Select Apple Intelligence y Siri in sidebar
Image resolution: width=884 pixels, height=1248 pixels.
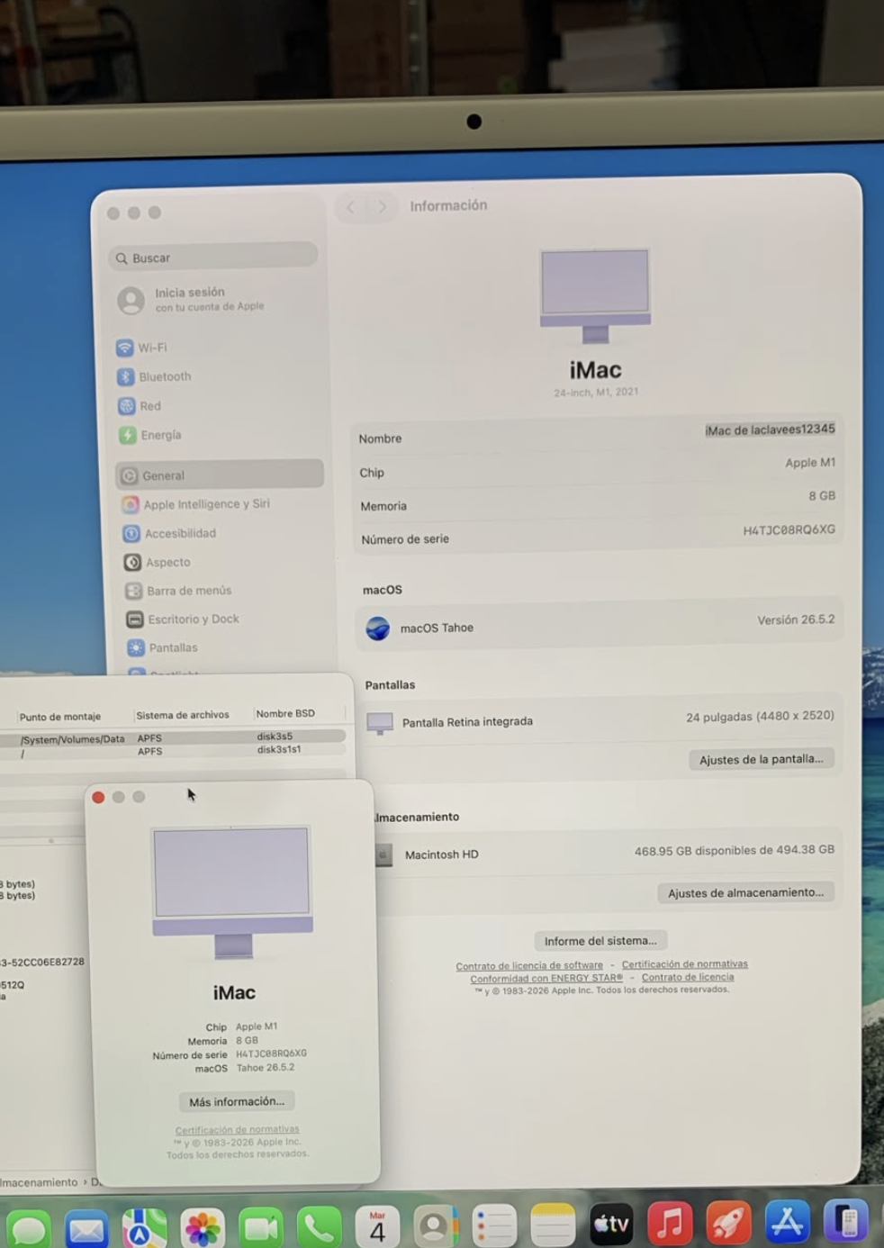point(195,504)
